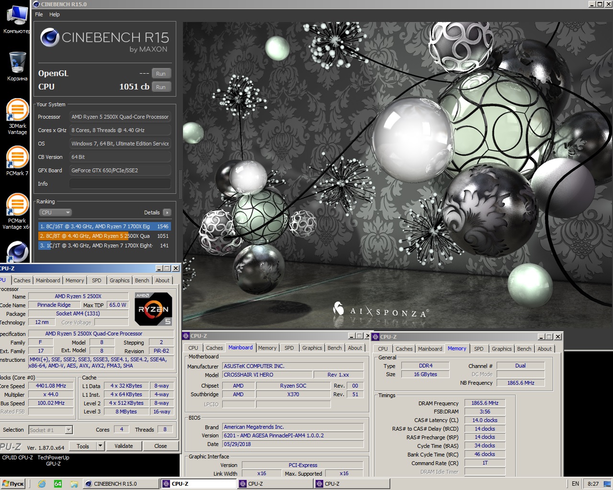613x490 pixels.
Task: Launch 3DMark Vantage desktop shortcut
Action: (x=17, y=116)
